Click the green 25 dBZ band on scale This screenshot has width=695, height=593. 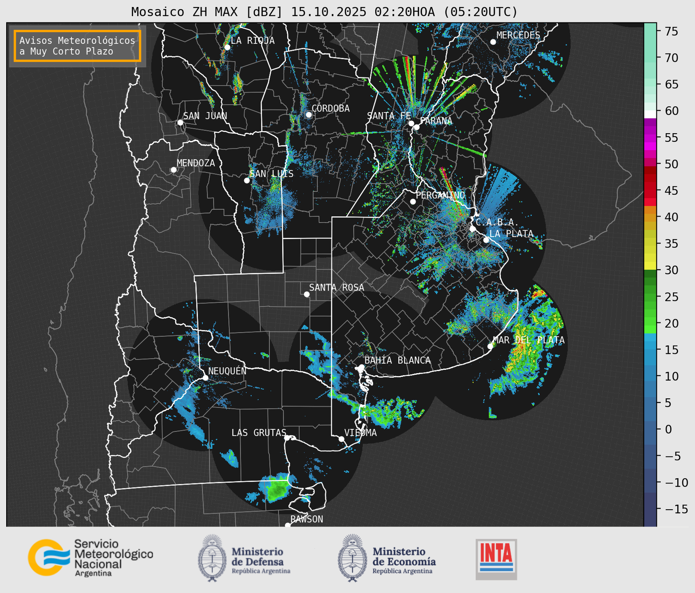[650, 297]
